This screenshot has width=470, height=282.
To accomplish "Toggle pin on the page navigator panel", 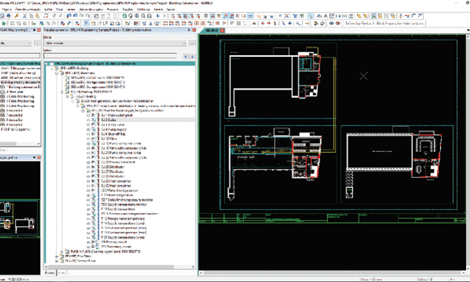I will pos(34,30).
